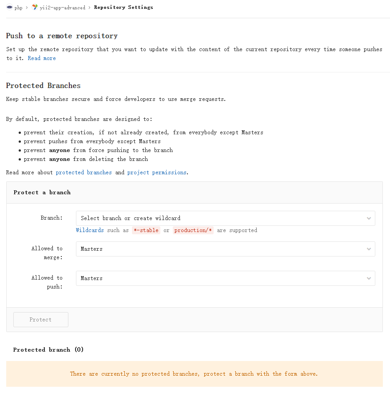Click the Push to a remote repository heading
The image size is (390, 393).
[62, 36]
